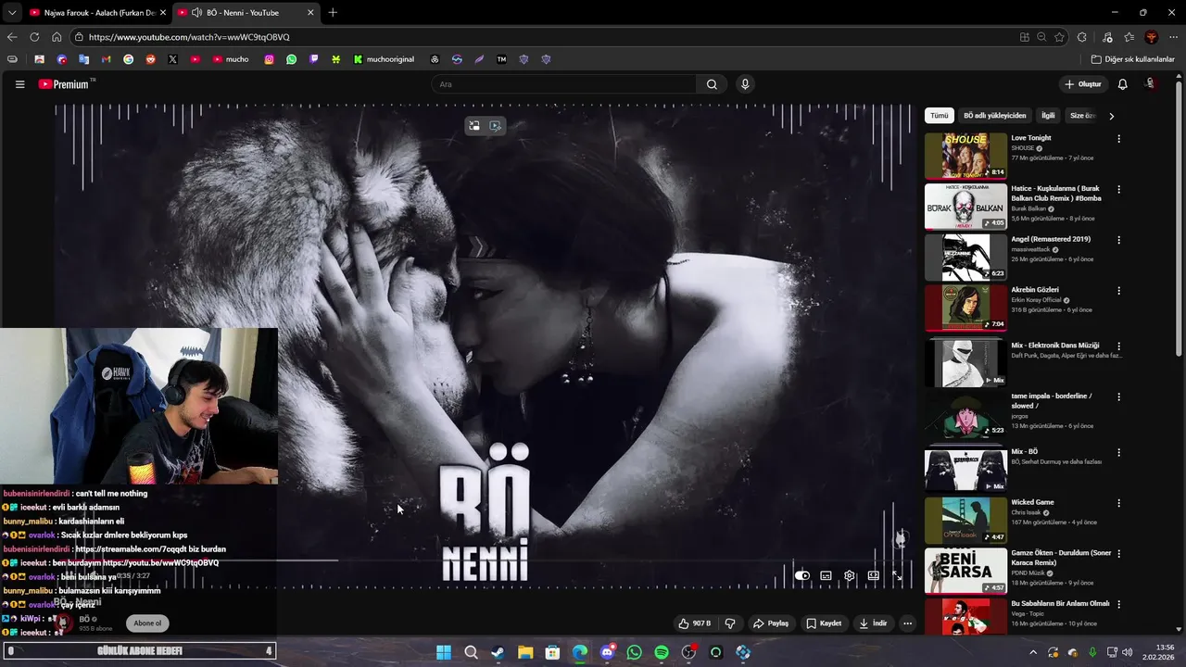This screenshot has height=667, width=1186.
Task: Open options for tame impala borderline video
Action: 1118,397
